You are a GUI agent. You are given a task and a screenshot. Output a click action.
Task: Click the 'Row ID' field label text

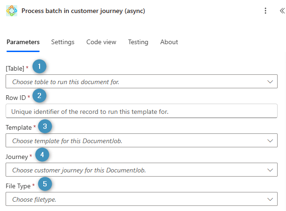coord(16,98)
